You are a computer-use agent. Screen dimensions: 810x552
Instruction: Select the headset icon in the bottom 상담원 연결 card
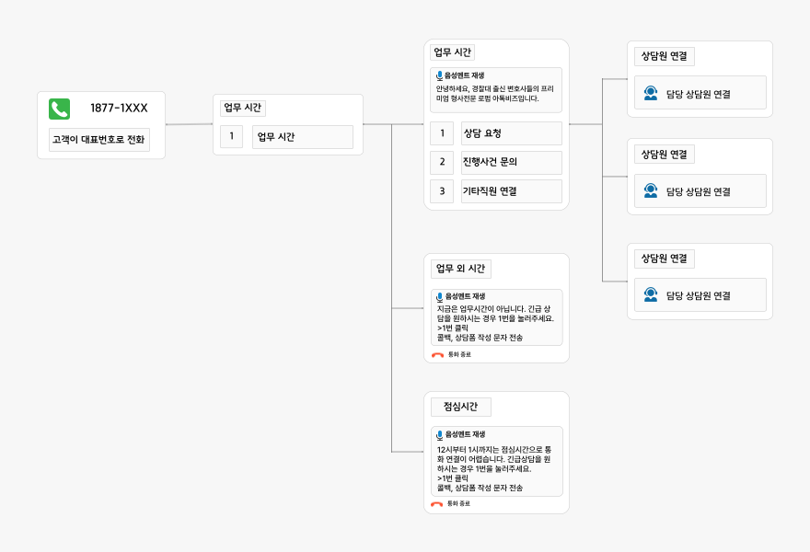[651, 295]
